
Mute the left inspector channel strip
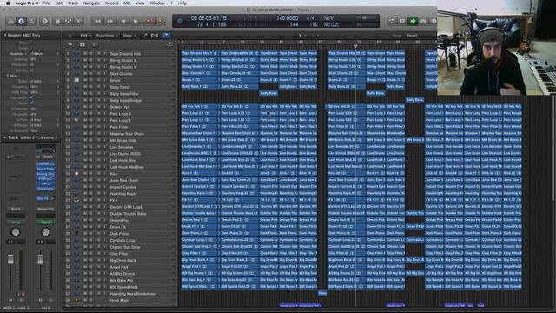click(x=10, y=300)
